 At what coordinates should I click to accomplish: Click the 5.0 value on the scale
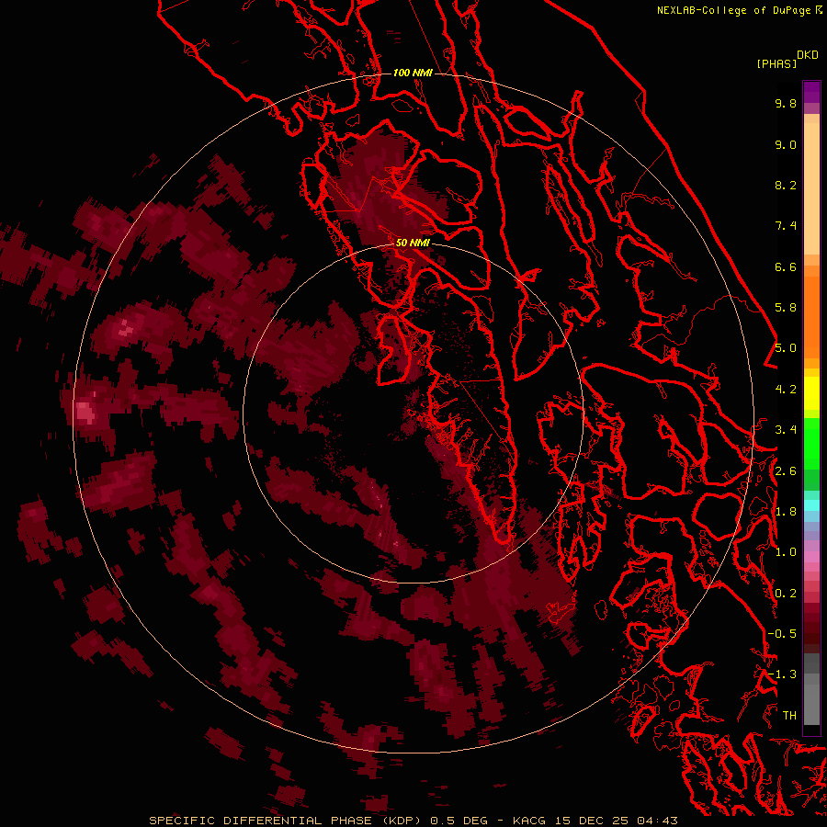click(x=786, y=348)
